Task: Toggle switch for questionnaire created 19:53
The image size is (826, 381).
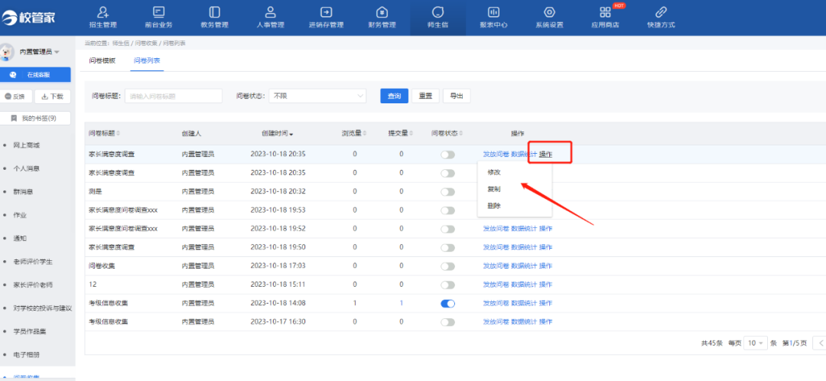Action: [x=447, y=210]
